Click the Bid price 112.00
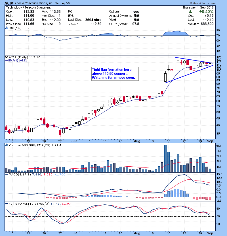The image size is (227, 236). pyautogui.click(x=55, y=20)
